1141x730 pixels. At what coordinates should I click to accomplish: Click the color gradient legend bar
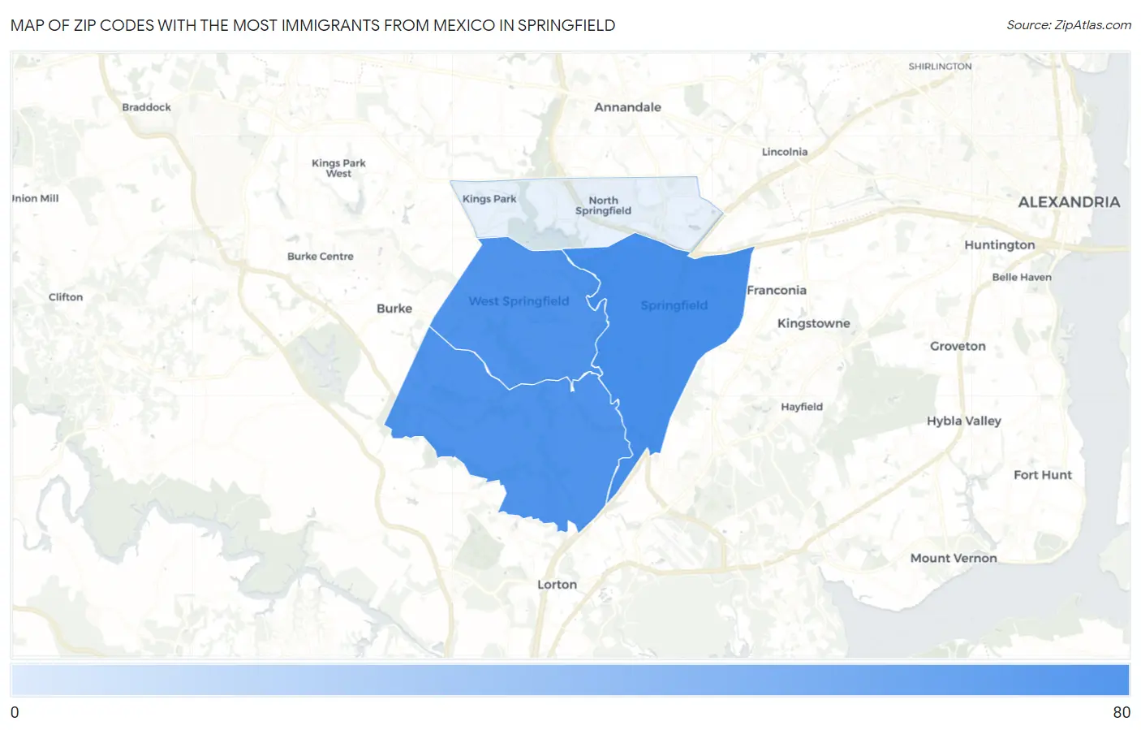pos(570,680)
